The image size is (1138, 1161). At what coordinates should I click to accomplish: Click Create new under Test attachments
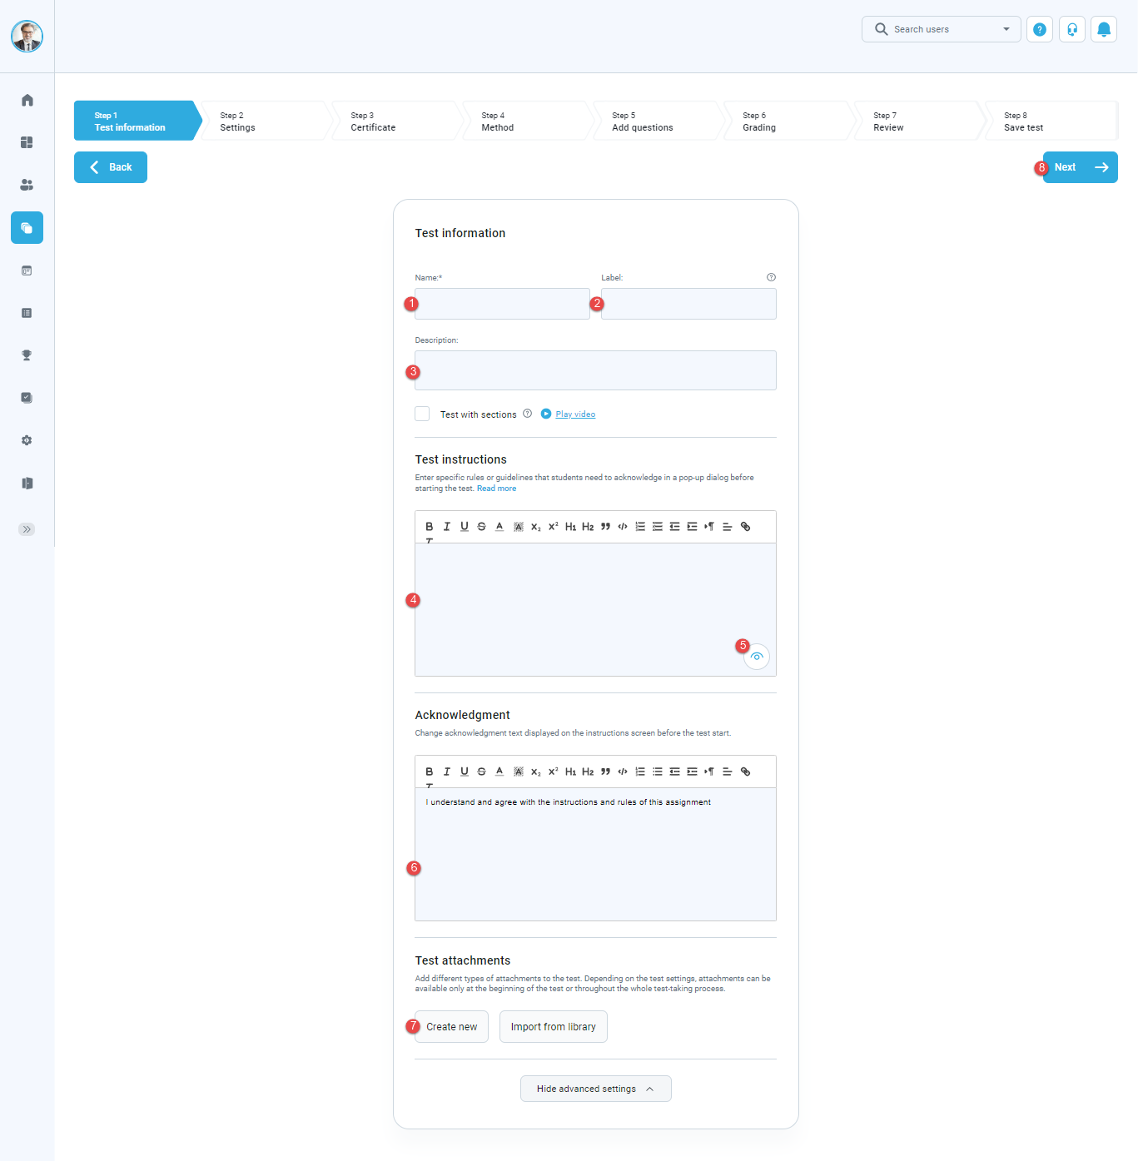click(451, 1026)
